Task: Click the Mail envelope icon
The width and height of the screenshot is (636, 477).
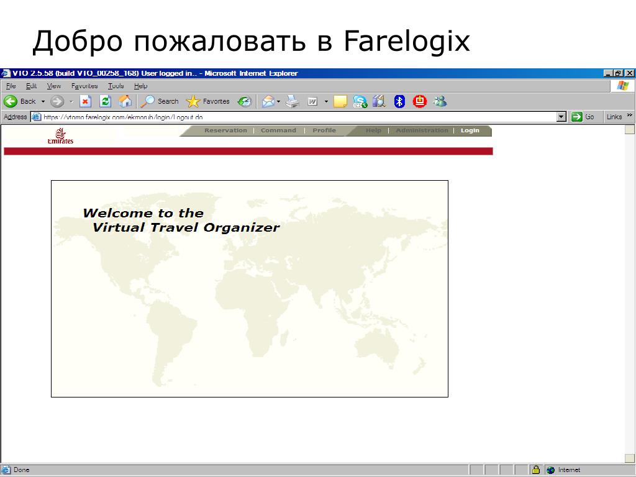Action: coord(268,101)
